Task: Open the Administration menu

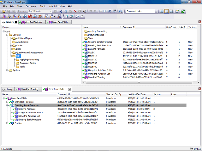Action: click(x=57, y=6)
